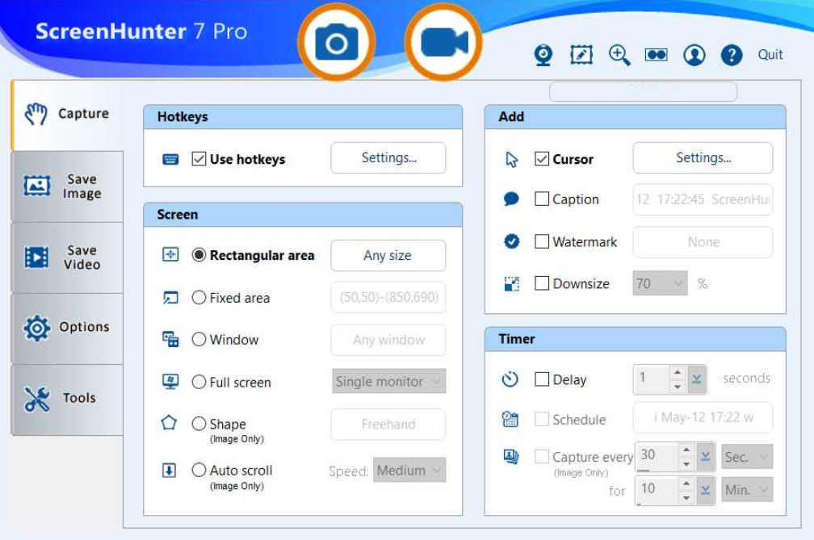
Task: Click the Auto scroll down-arrow icon
Action: tap(170, 471)
